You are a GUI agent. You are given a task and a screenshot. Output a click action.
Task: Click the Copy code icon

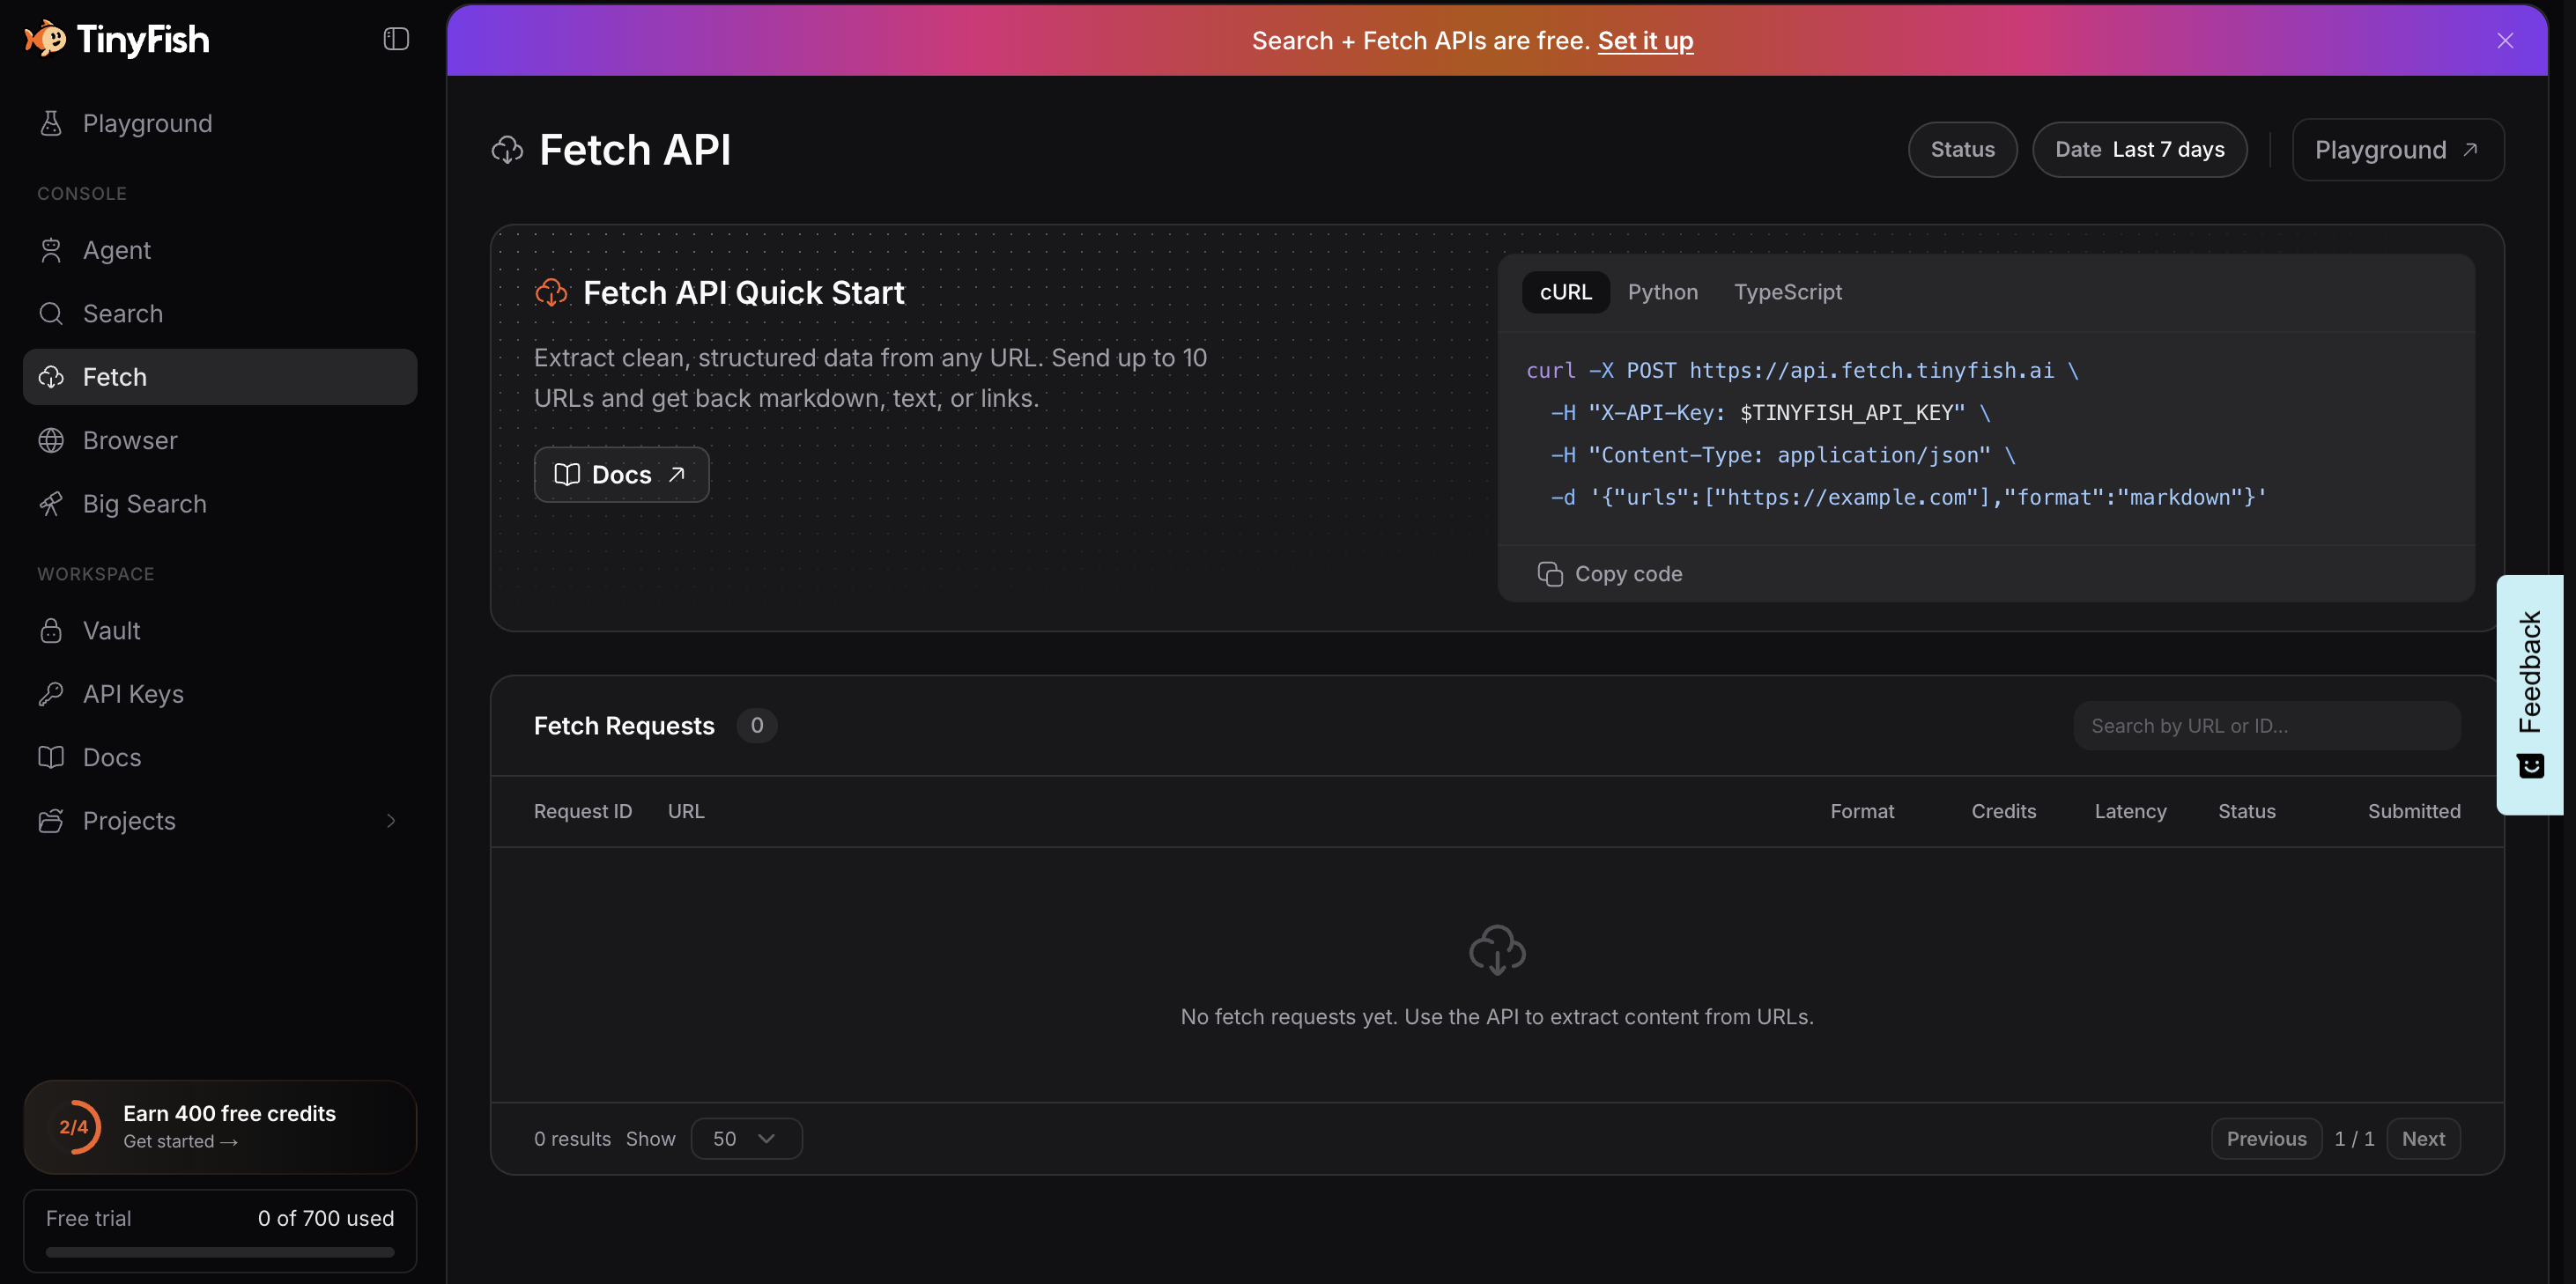tap(1550, 574)
